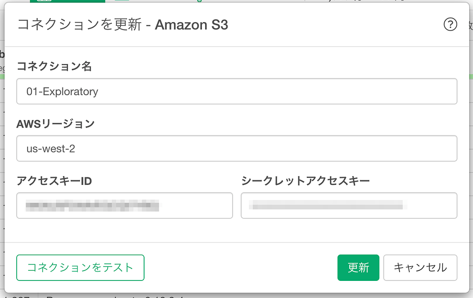
Task: Dismiss the dialog via cancel
Action: 420,268
